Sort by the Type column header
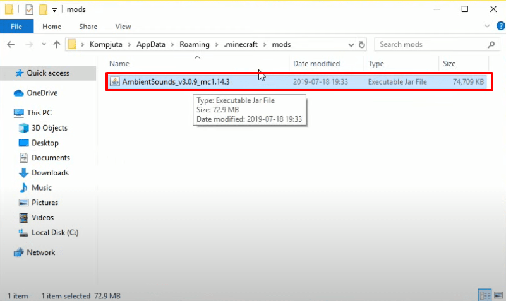The image size is (506, 301). (376, 64)
